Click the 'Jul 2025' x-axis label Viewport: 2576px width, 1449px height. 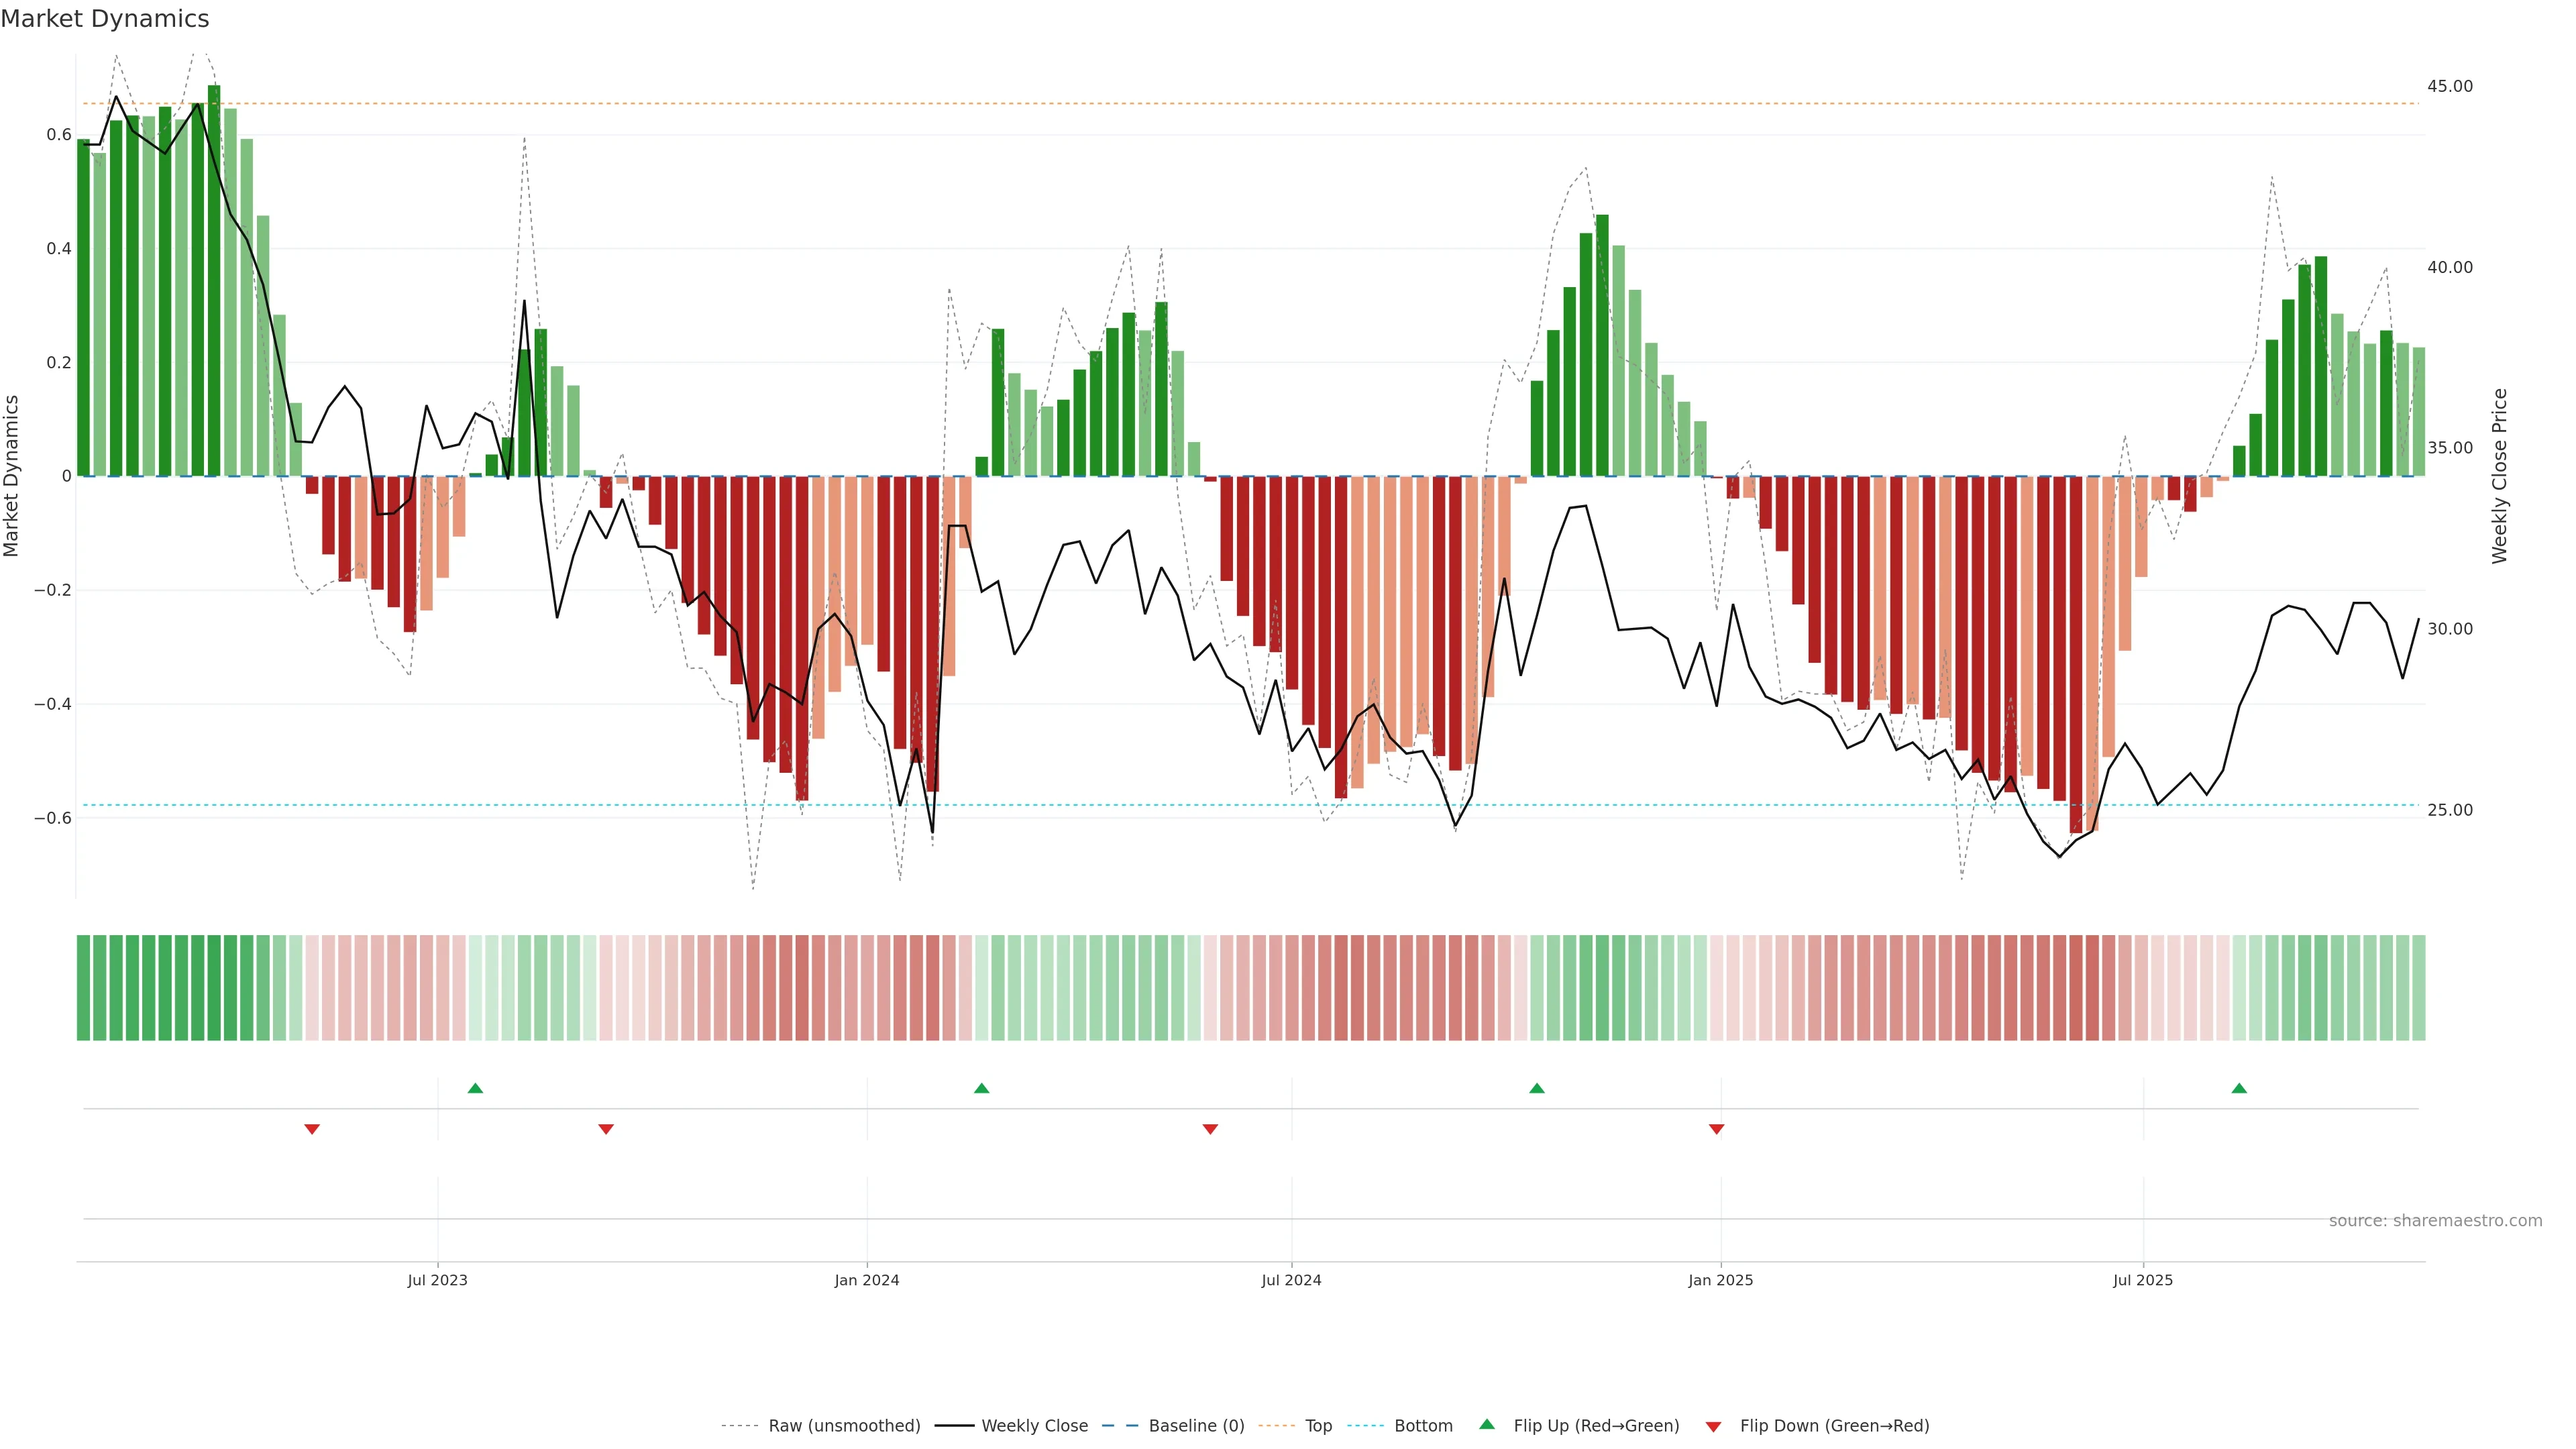[x=2143, y=1280]
